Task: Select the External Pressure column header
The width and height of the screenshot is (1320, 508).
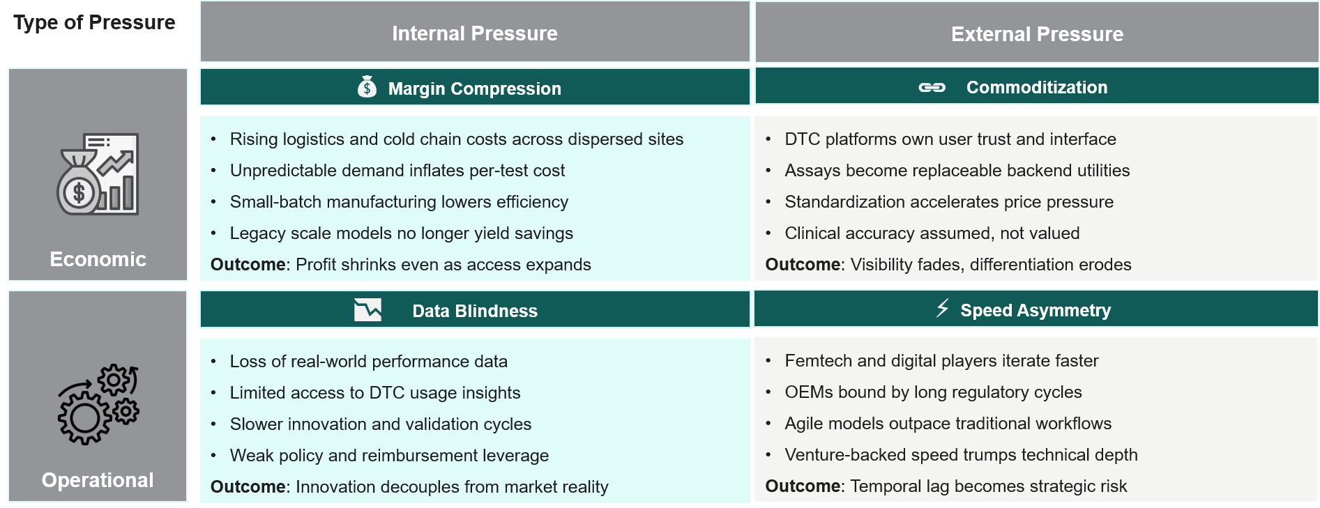Action: (1036, 34)
